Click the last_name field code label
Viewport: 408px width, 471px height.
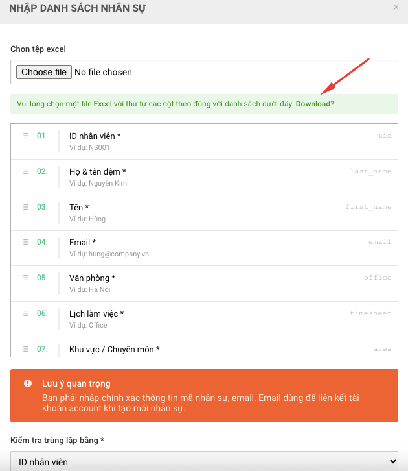371,171
